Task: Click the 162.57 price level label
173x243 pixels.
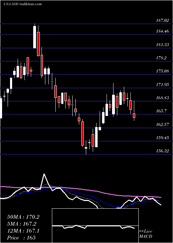Action: 163,124
